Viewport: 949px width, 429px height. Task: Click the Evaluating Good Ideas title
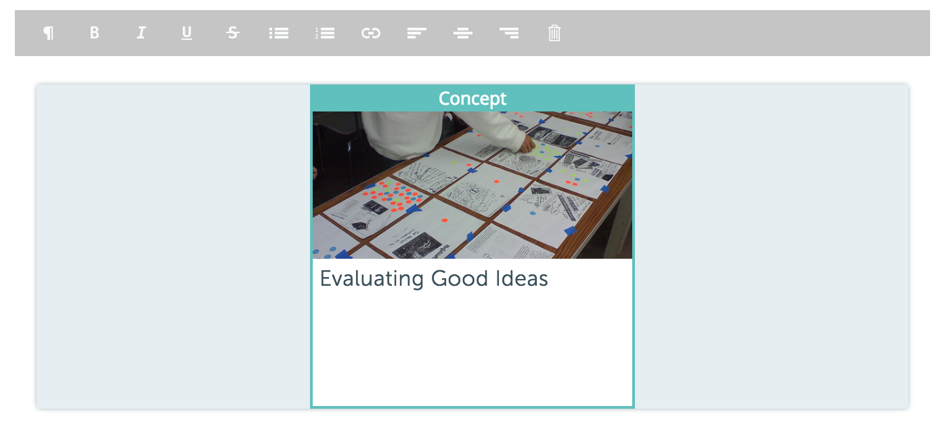coord(434,278)
